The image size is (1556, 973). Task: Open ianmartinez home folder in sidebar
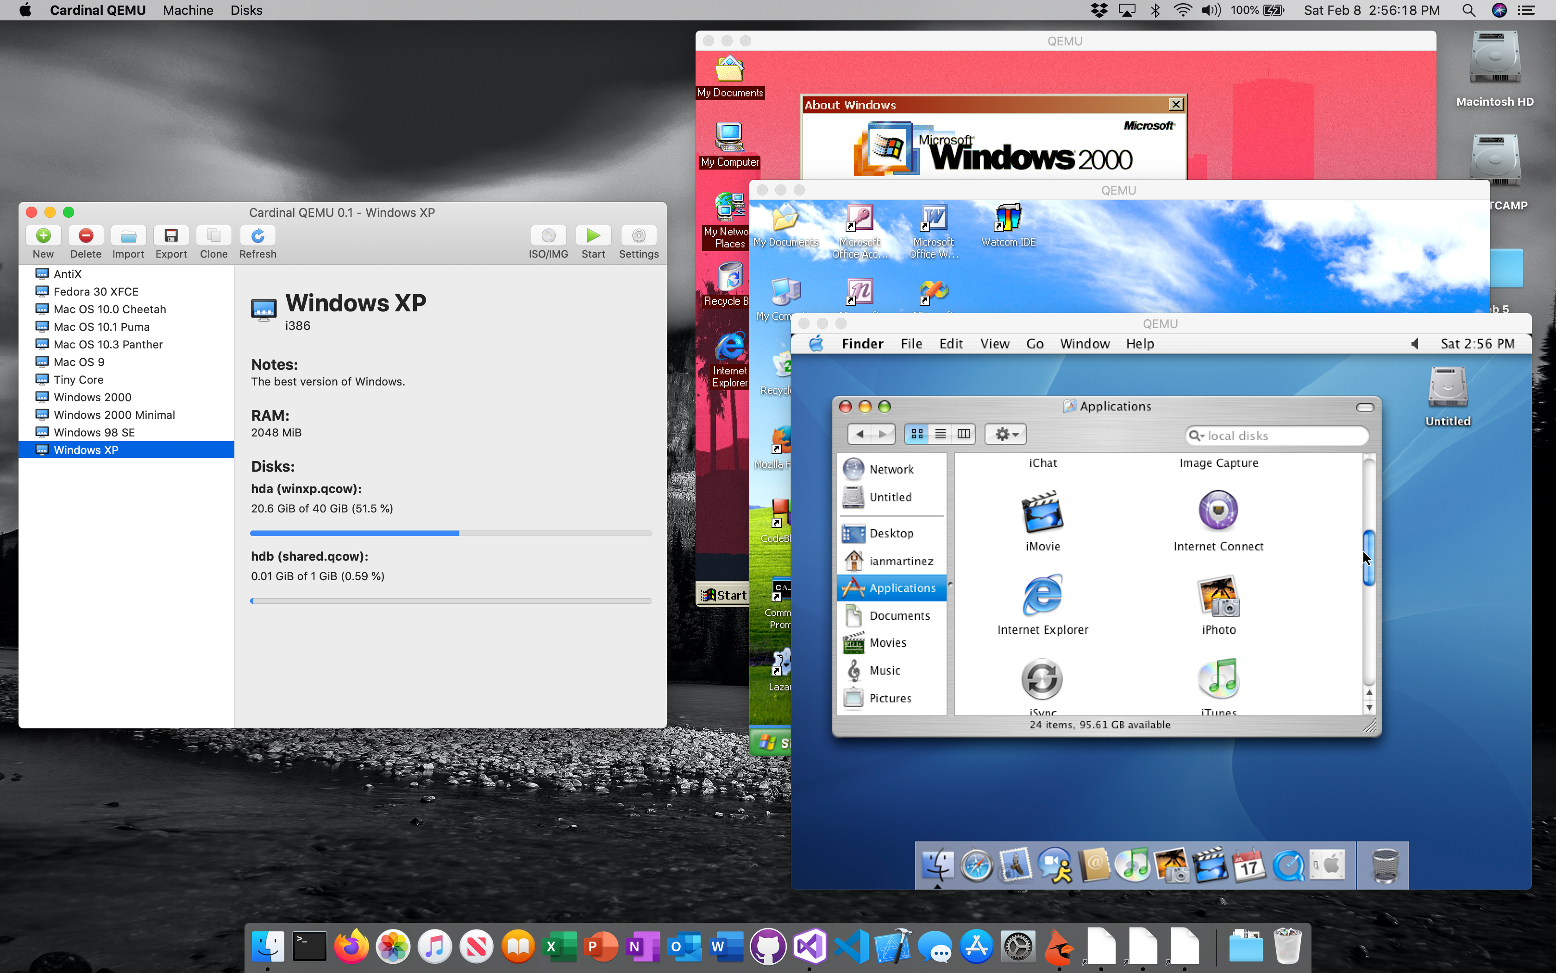coord(892,561)
